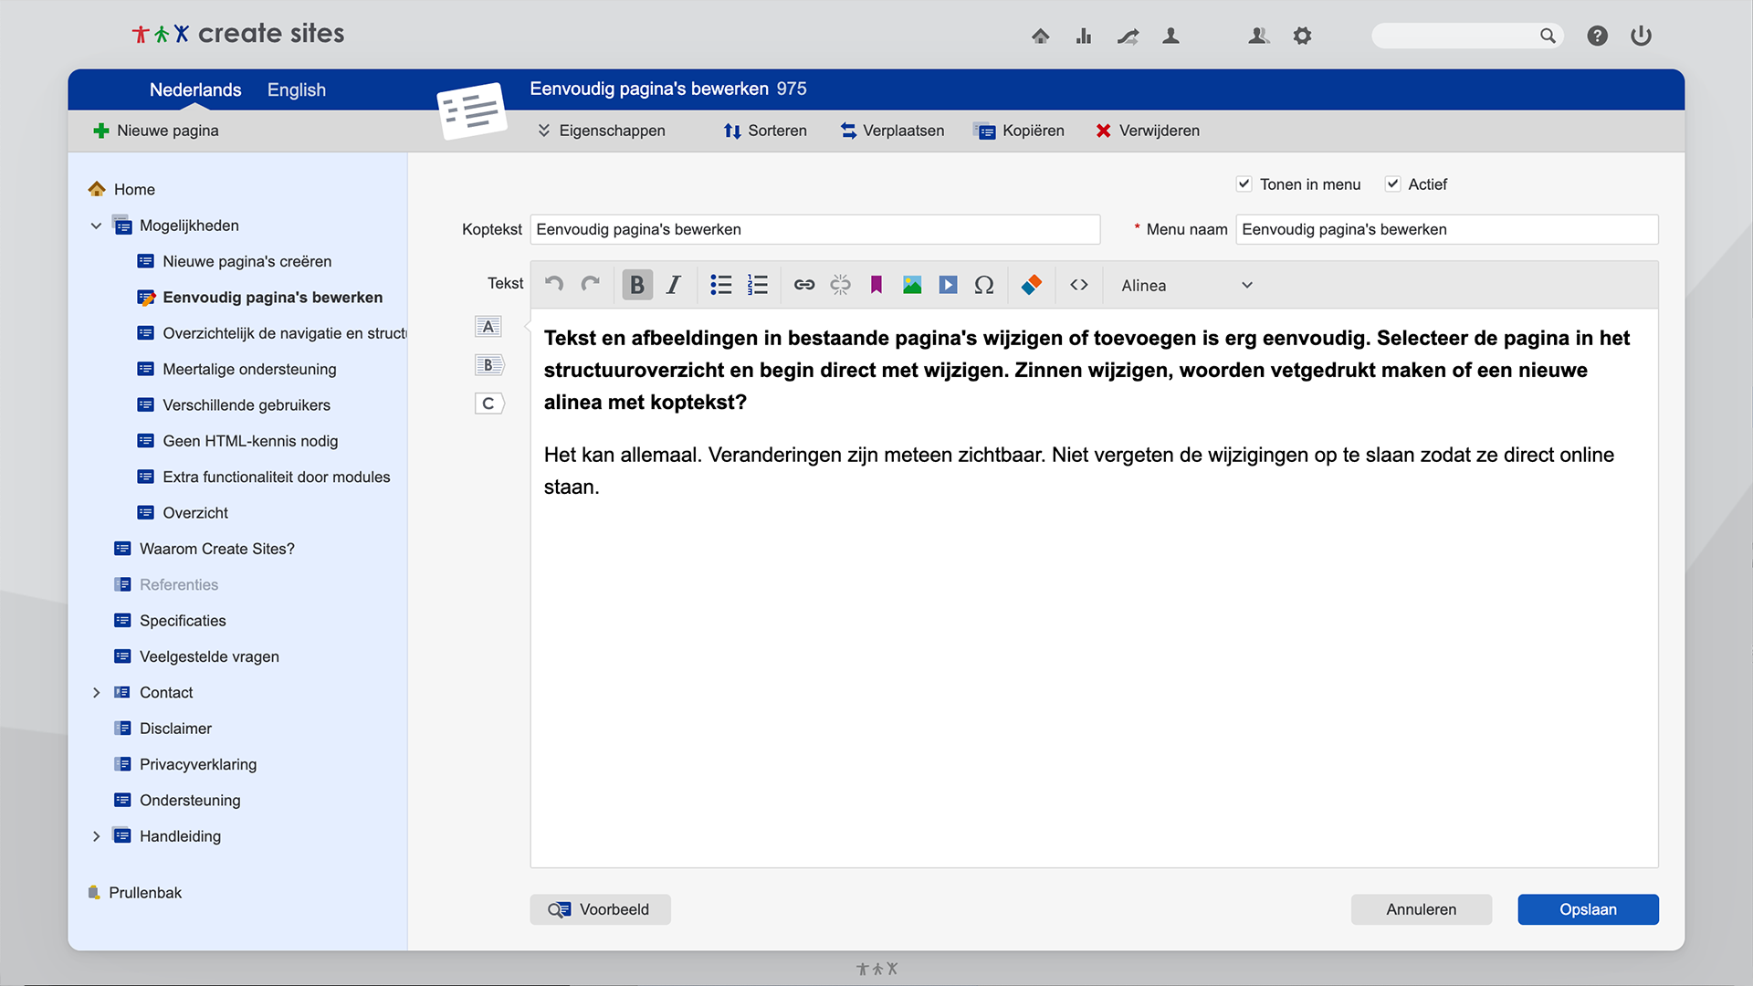Open Prullenbak trash
Viewport: 1753px width, 986px height.
[135, 893]
